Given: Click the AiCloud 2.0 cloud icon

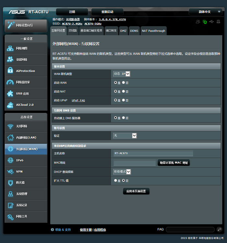Looking at the screenshot, I should click(10, 105).
